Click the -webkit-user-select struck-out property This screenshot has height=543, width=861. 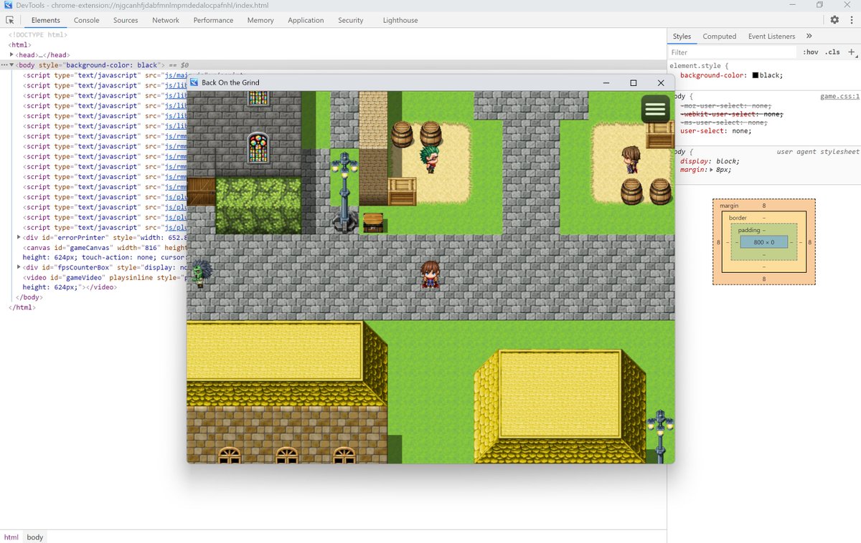point(731,114)
